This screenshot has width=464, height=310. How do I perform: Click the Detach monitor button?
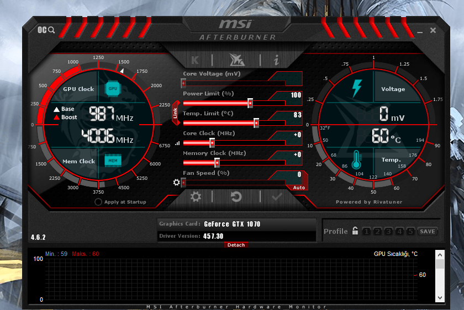(236, 245)
